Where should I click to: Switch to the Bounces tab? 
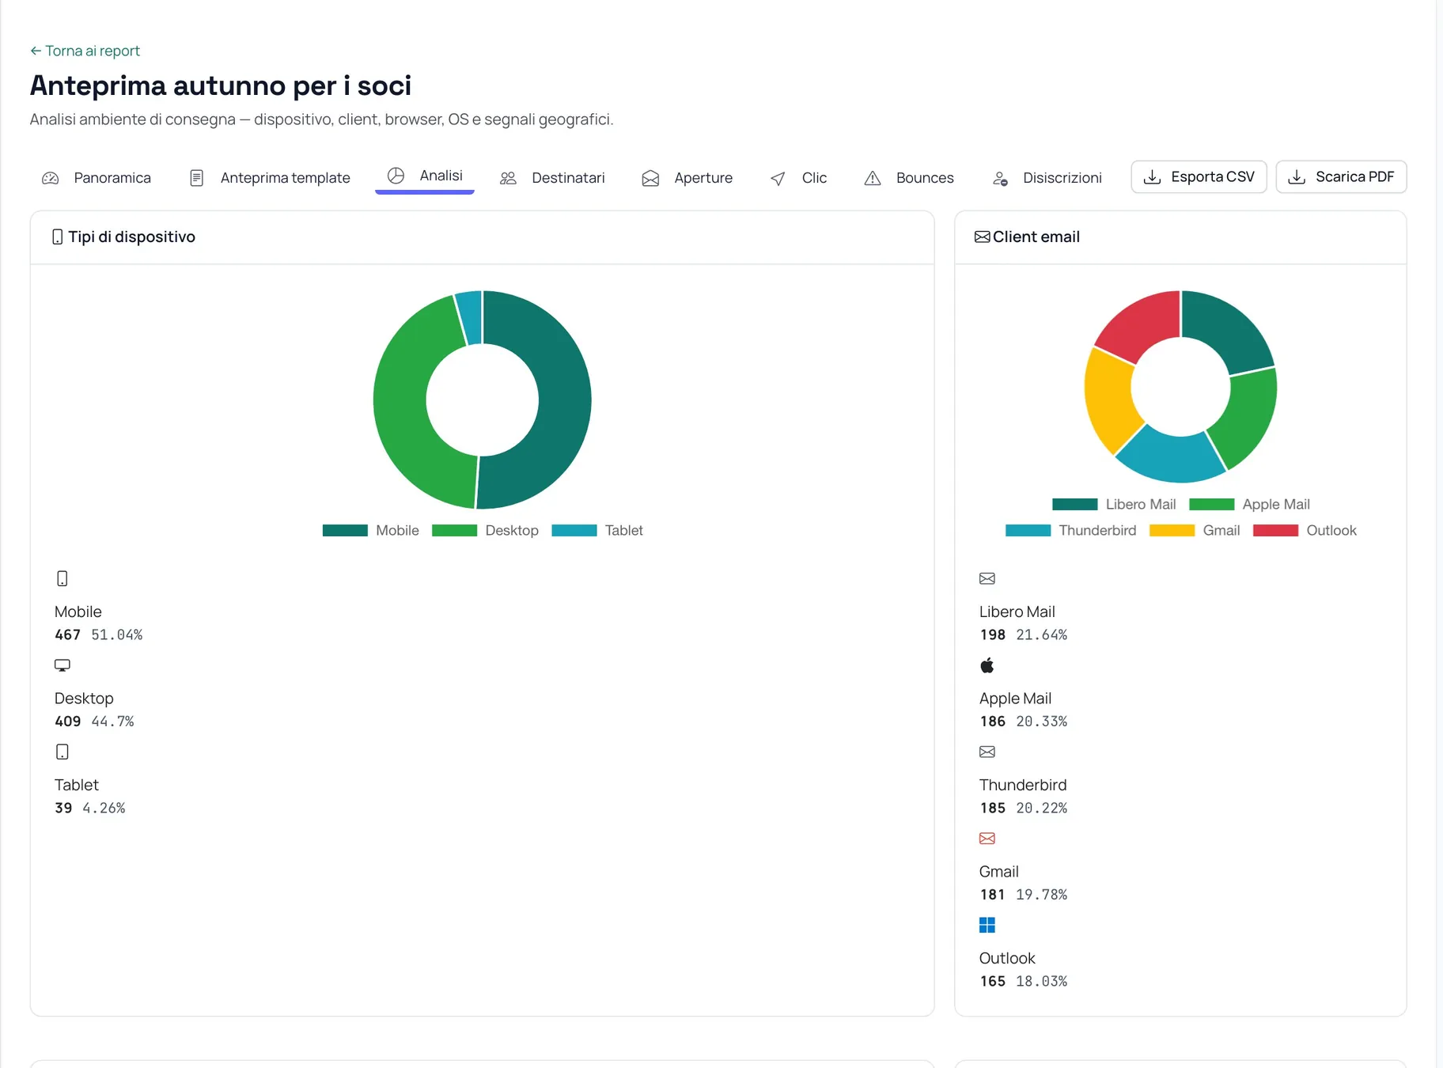(x=909, y=178)
